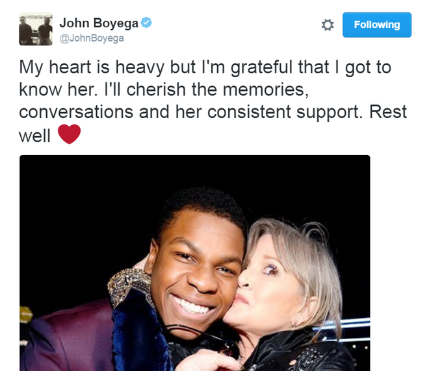Visit the @JohnBoyega handle link
429x371 pixels.
point(92,38)
